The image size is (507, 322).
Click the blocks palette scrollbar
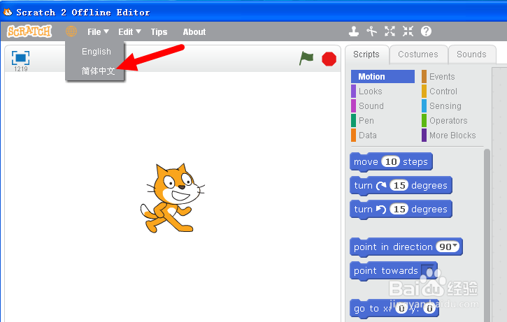pyautogui.click(x=487, y=235)
